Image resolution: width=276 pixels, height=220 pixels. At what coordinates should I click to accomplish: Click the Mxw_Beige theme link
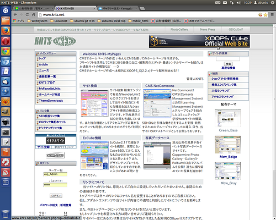[x=228, y=157]
